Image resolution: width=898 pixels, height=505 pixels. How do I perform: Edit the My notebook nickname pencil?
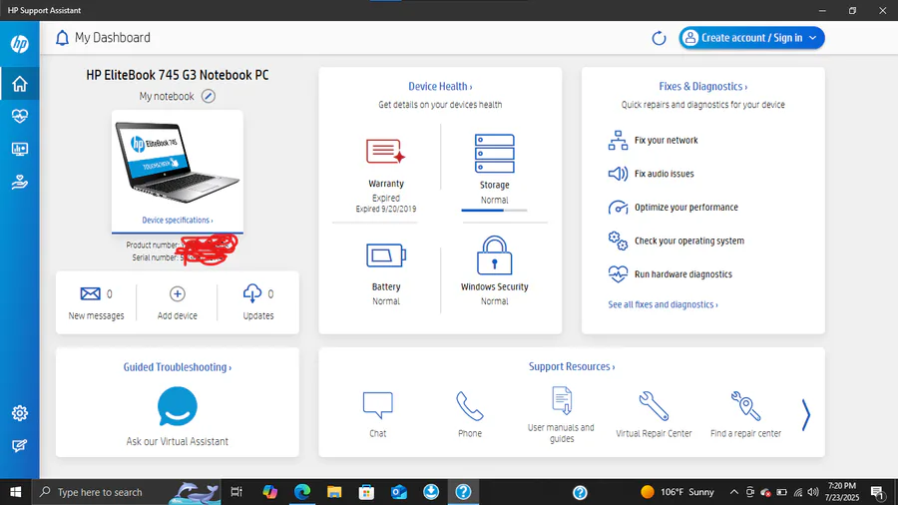click(x=209, y=96)
